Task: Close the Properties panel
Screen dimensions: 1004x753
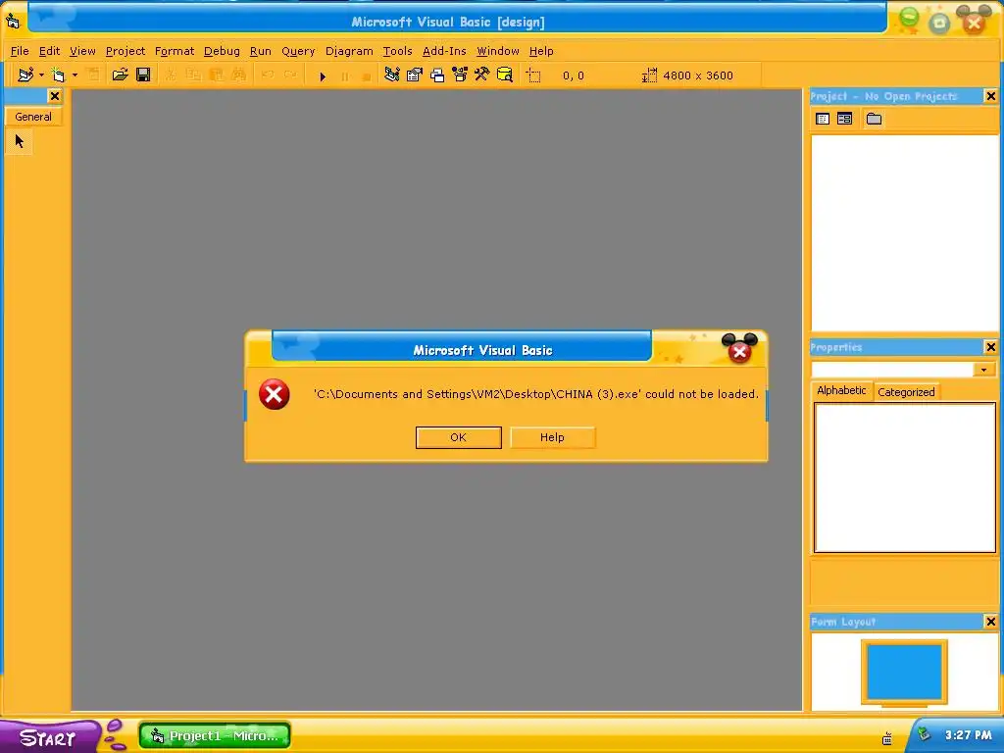Action: [x=990, y=347]
